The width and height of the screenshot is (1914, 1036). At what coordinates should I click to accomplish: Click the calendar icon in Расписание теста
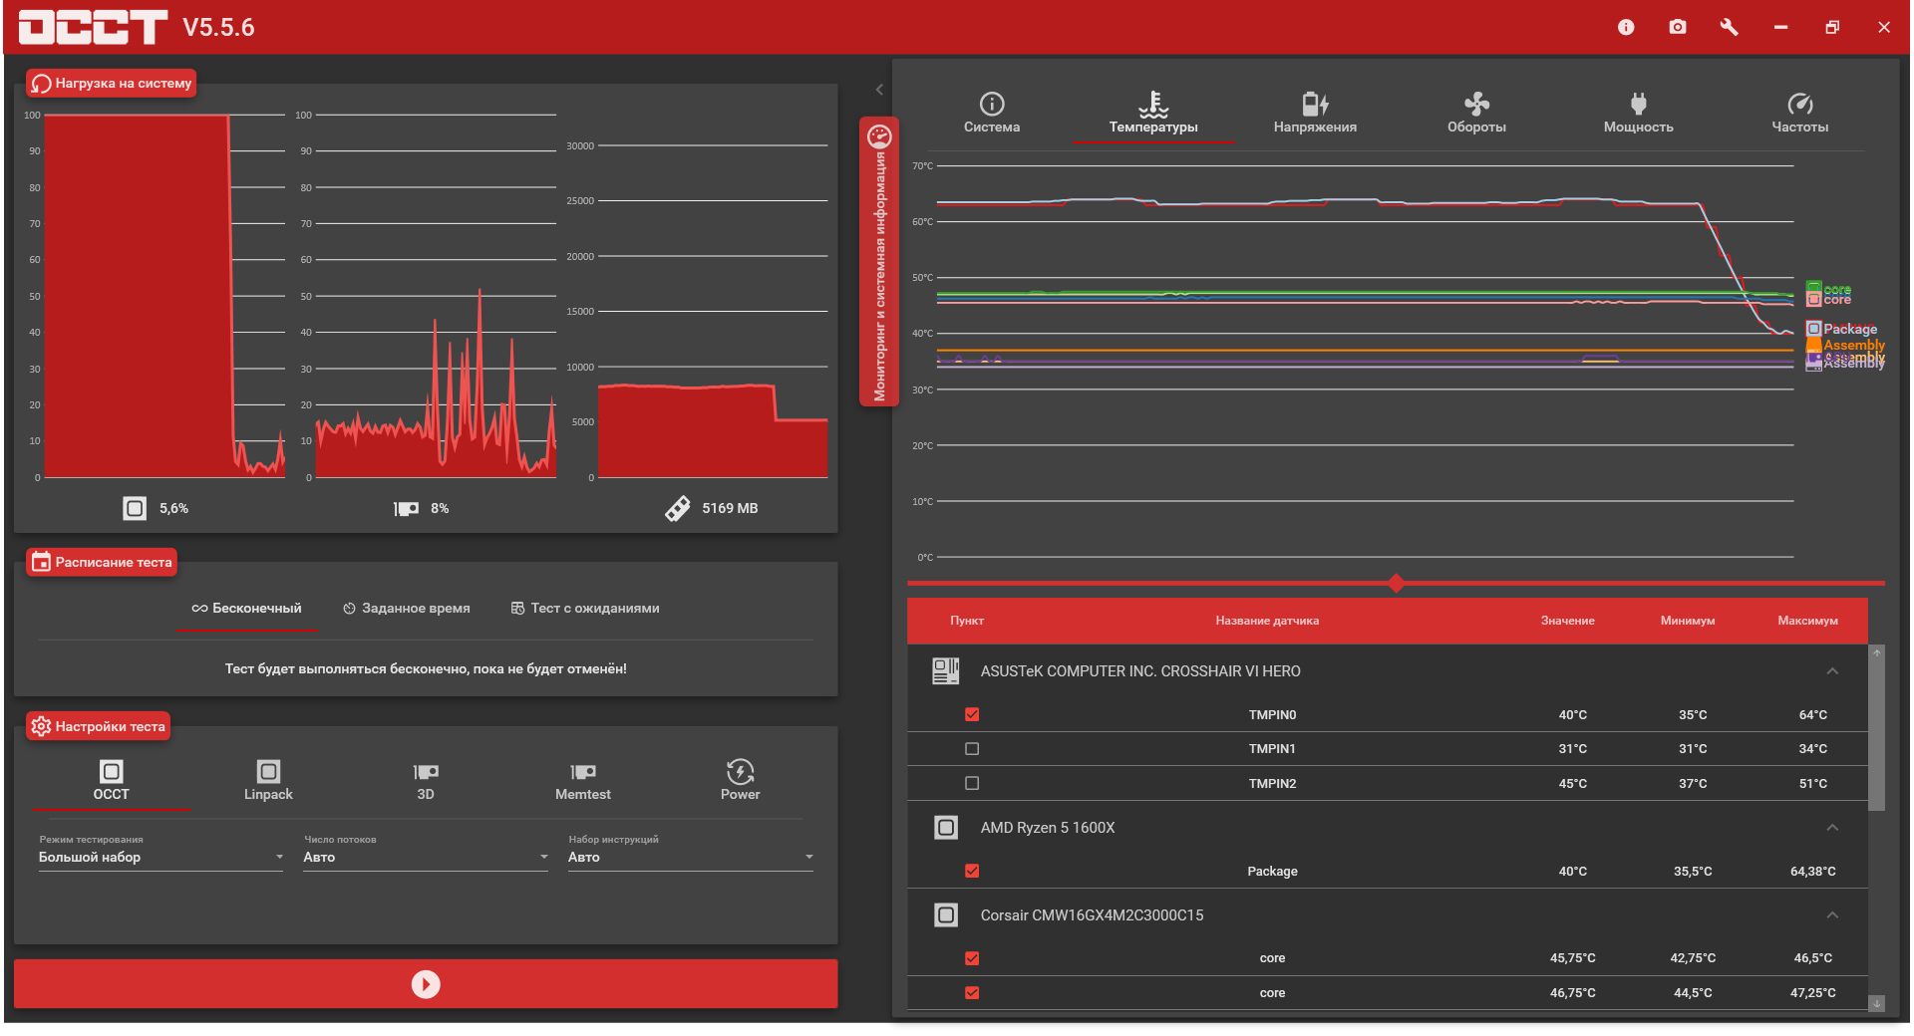[41, 562]
